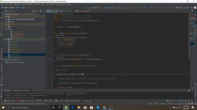Open the Navigate menu
Viewport: 197px width, 110px height.
[x=17, y=4]
